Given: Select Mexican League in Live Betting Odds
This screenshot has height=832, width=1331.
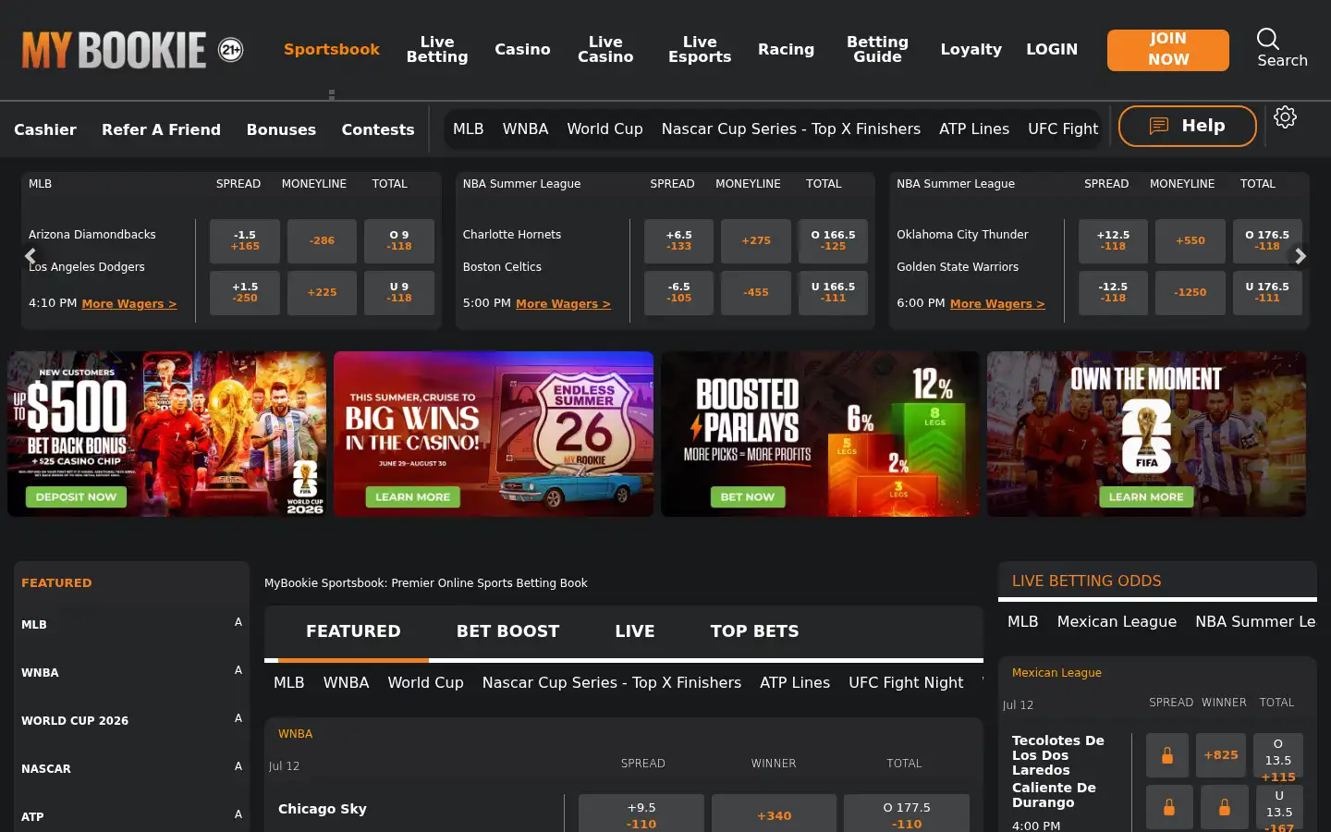Looking at the screenshot, I should pyautogui.click(x=1117, y=621).
